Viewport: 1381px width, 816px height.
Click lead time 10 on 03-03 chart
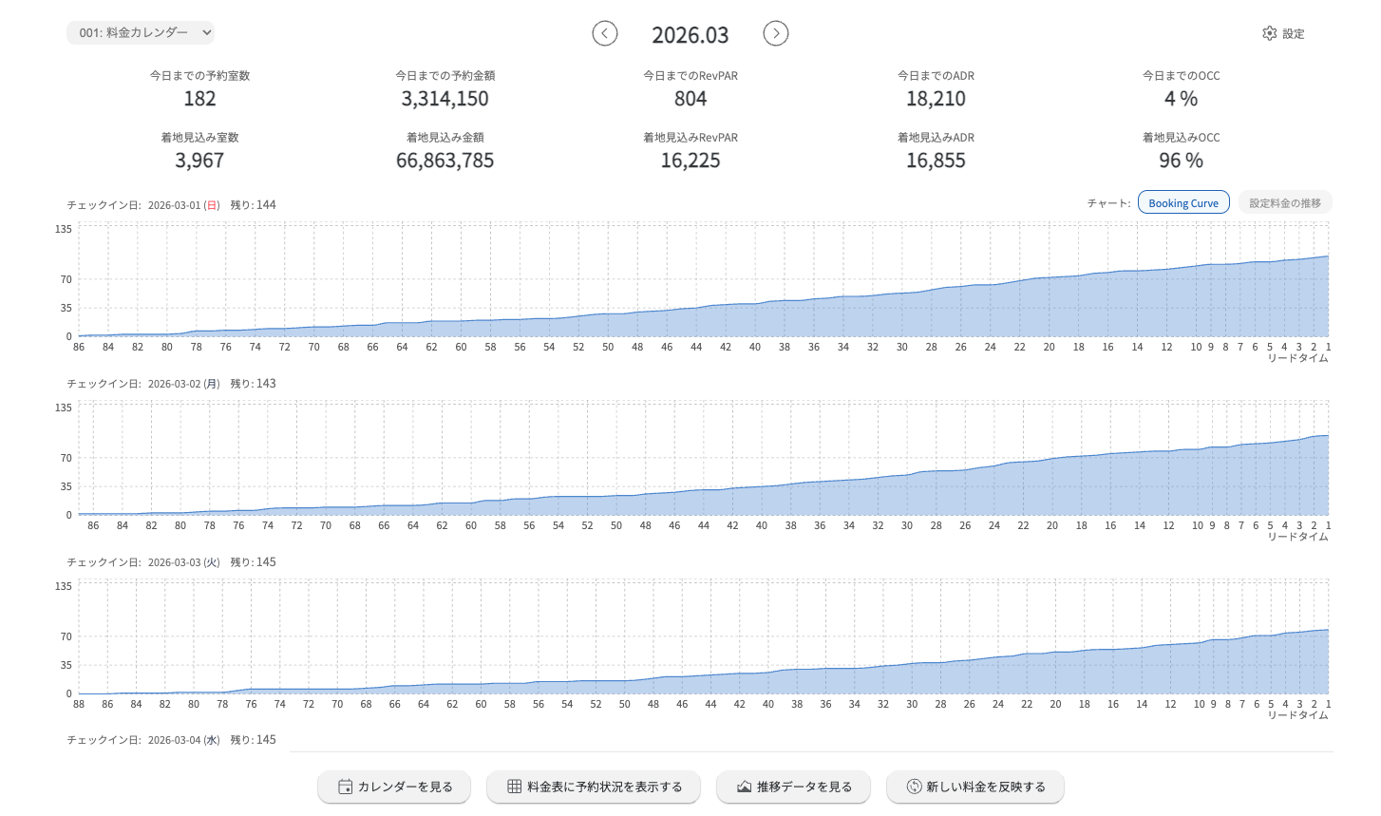[1199, 705]
